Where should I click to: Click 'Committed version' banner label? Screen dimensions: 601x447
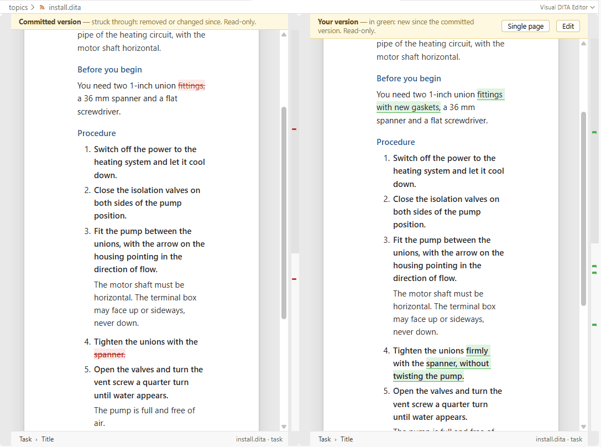click(x=50, y=22)
